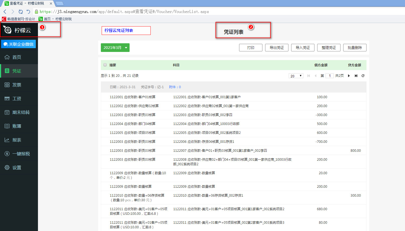Click the reports (报表) chart icon

click(7, 140)
